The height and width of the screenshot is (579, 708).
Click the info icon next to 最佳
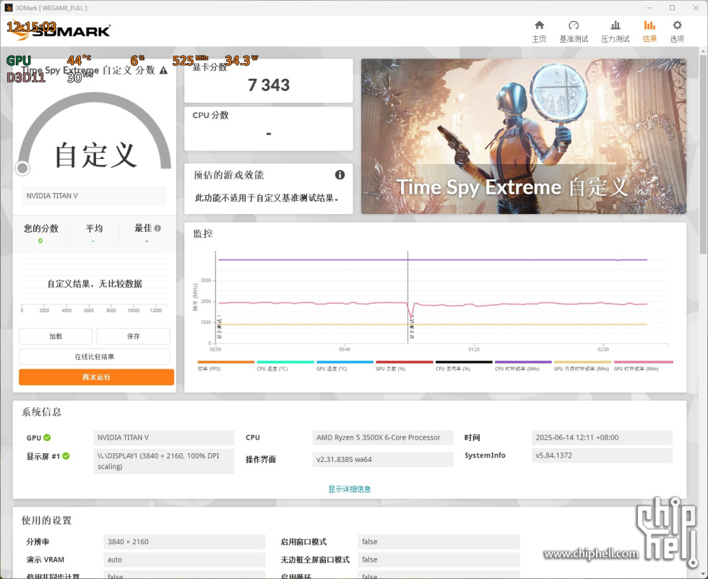157,228
